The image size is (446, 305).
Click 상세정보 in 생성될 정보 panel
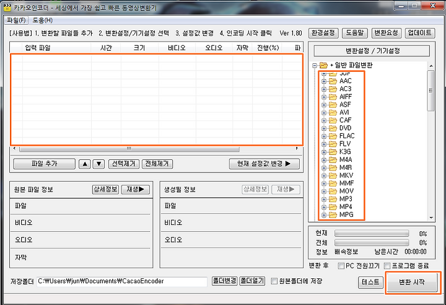point(255,190)
